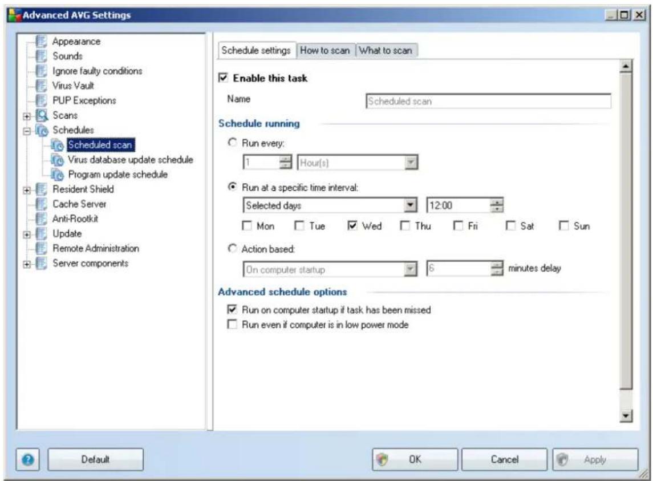Select the Virus Vault tree item
The height and width of the screenshot is (481, 653).
pos(73,86)
